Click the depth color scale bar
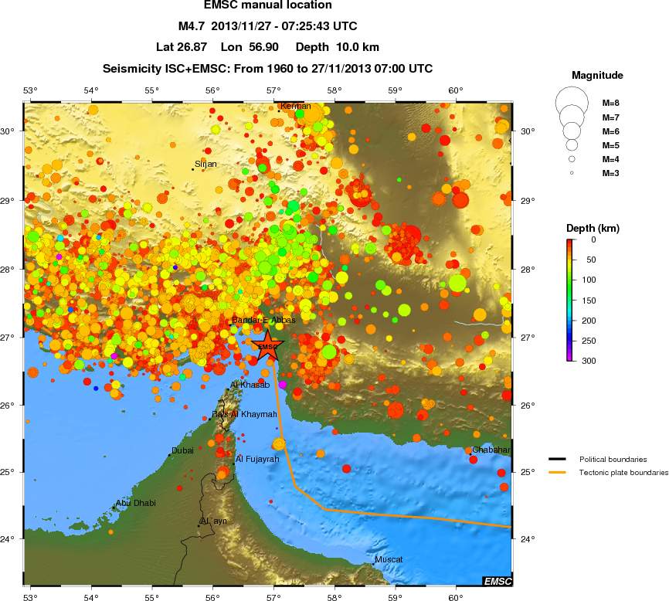The height and width of the screenshot is (601, 669). point(570,300)
